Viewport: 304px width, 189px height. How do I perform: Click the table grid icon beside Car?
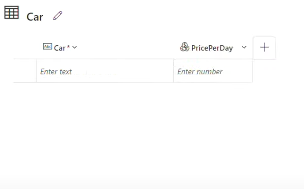11,13
